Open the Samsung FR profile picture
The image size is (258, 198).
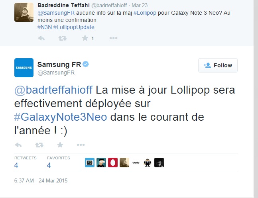coord(24,68)
